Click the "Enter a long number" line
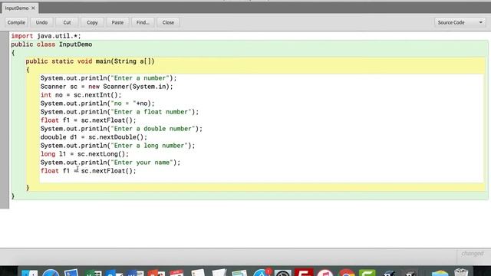 [x=117, y=146]
